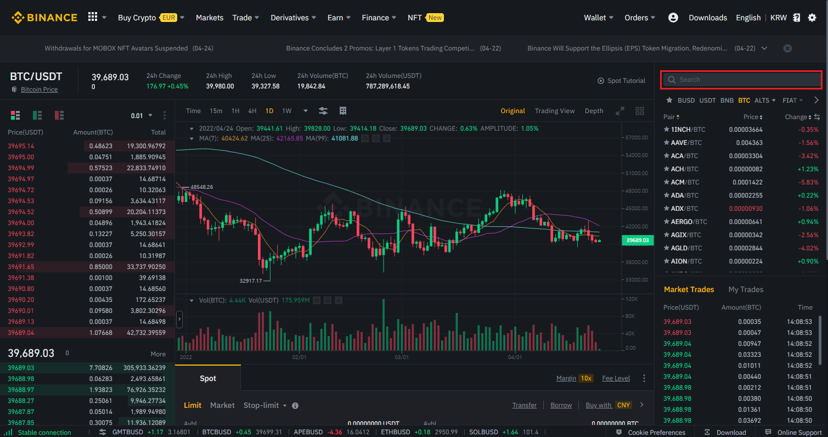Open Trade menu dropdown
This screenshot has height=437, width=828.
pyautogui.click(x=246, y=18)
